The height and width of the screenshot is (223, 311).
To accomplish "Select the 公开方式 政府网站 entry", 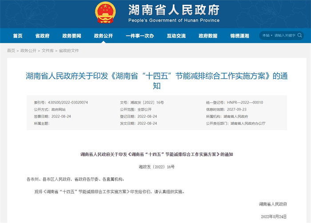I will point(50,110).
